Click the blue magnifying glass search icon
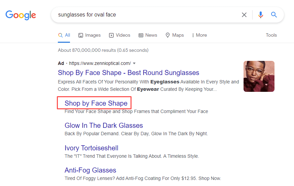 (x=274, y=15)
